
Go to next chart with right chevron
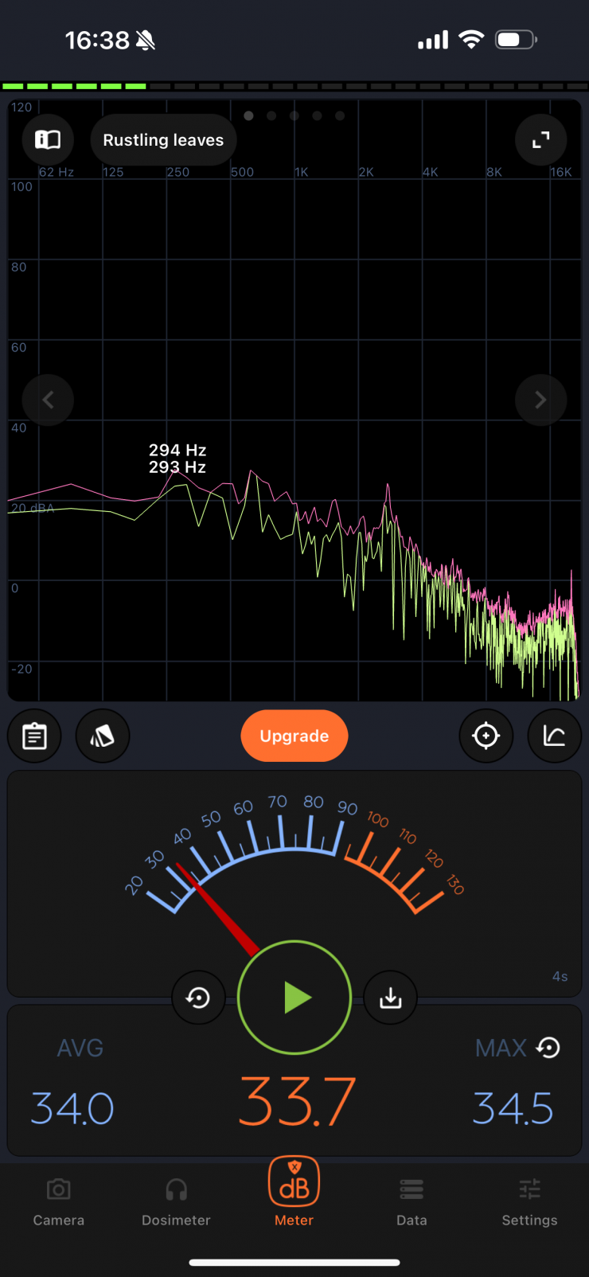coord(540,400)
